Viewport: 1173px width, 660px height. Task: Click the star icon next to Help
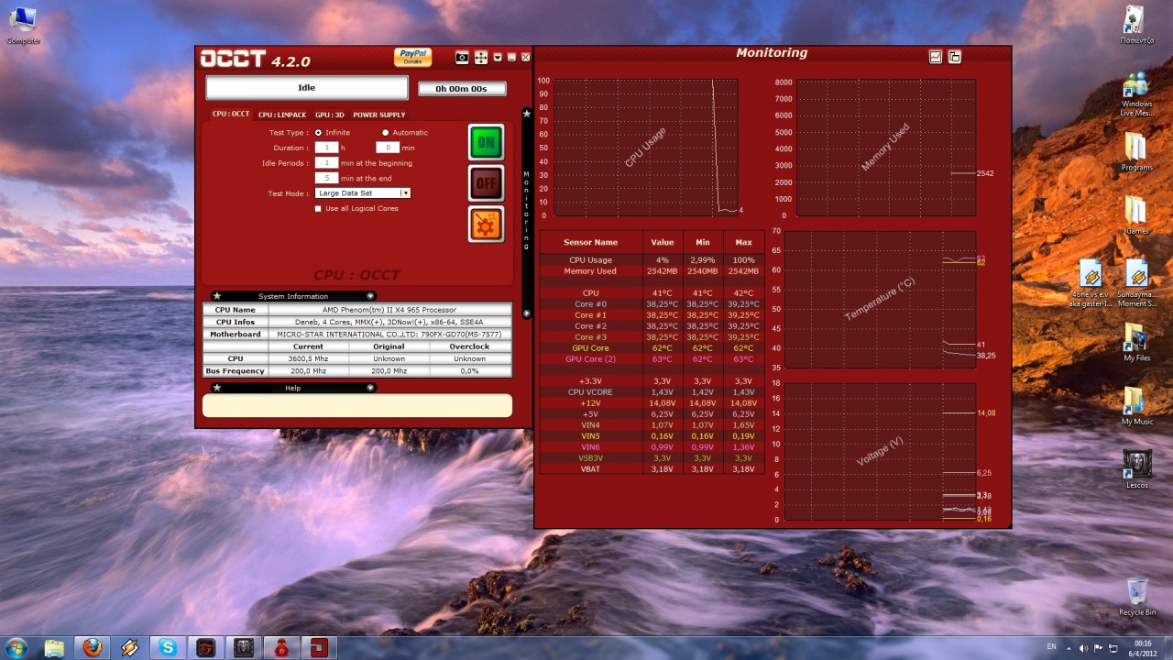tap(217, 388)
